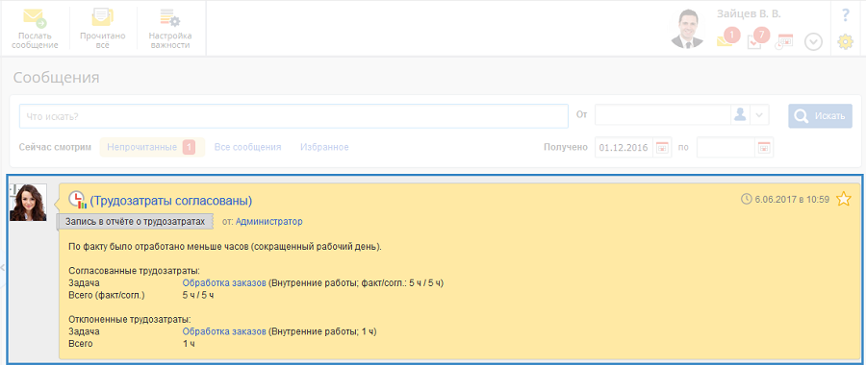Expand the user menu circle chevron
Image resolution: width=866 pixels, height=365 pixels.
tap(813, 42)
